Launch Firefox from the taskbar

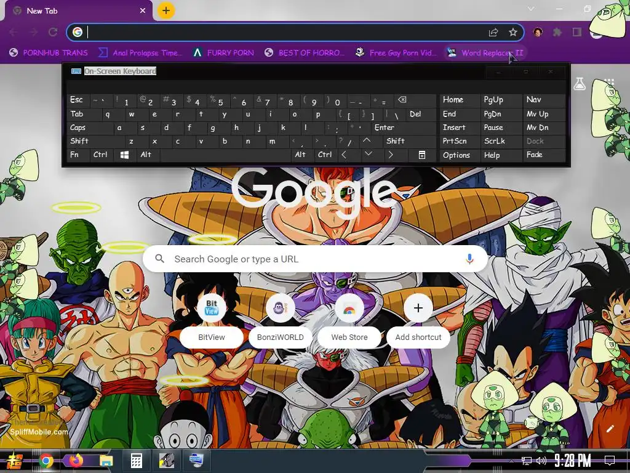[x=76, y=461]
